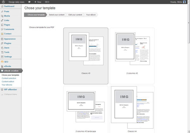The height and width of the screenshot is (133, 190).
Task: Open the Posts menu item
Action: pyautogui.click(x=7, y=11)
